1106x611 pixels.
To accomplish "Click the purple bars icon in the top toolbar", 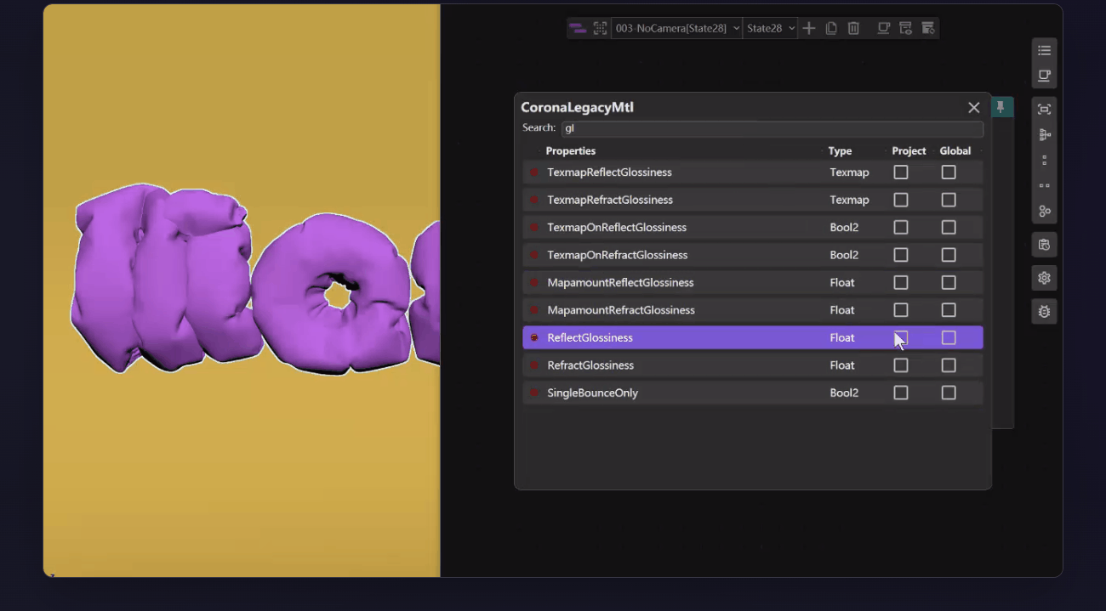I will [578, 28].
